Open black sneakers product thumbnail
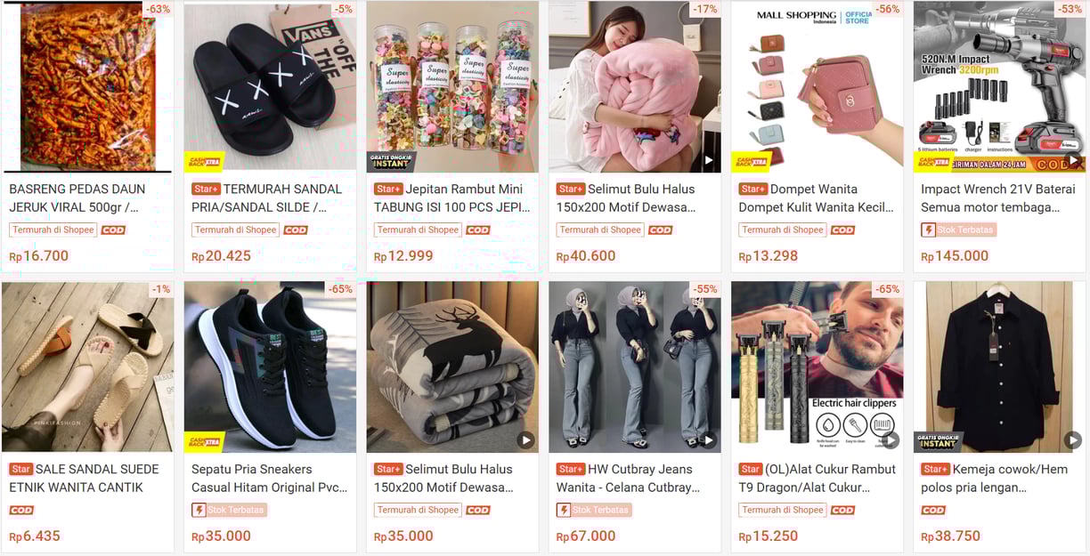The image size is (1090, 556). point(270,367)
